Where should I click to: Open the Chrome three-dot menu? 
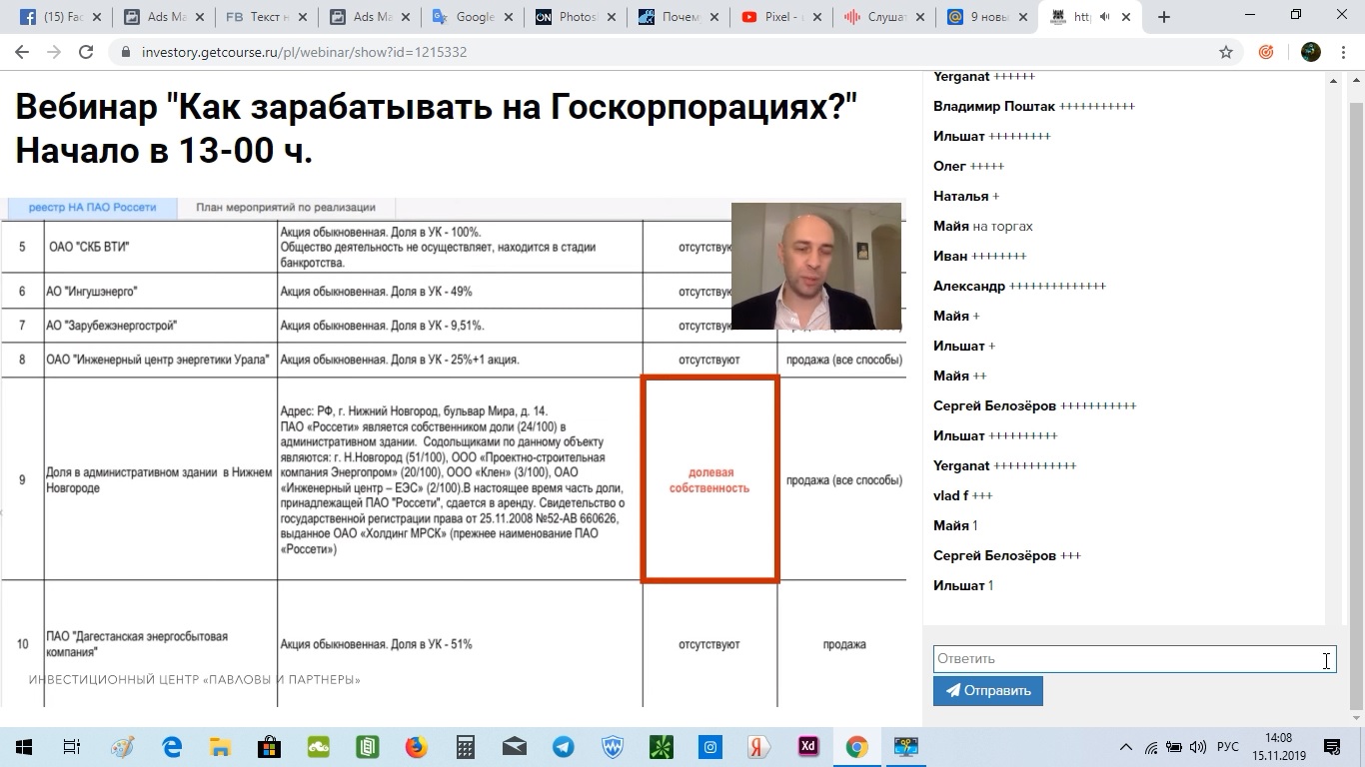point(1343,51)
